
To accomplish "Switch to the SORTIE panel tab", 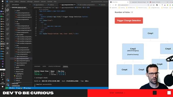I will click(x=44, y=66).
